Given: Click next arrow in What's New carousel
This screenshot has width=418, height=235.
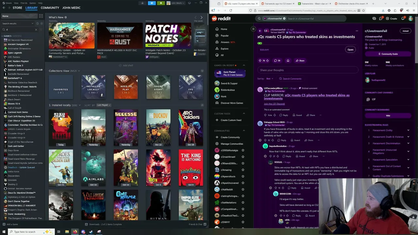Looking at the screenshot, I should click(201, 18).
